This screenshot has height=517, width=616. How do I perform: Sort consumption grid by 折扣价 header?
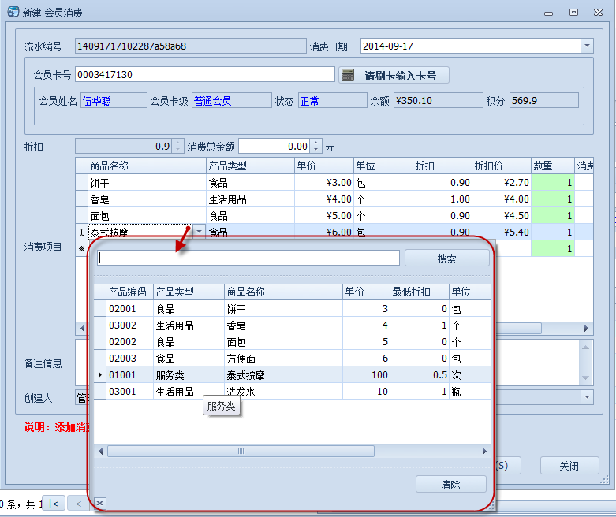(502, 166)
